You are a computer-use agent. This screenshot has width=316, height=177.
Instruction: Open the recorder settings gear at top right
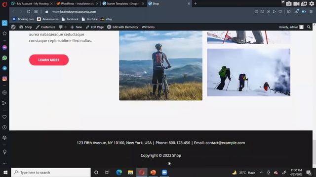coord(312,3)
